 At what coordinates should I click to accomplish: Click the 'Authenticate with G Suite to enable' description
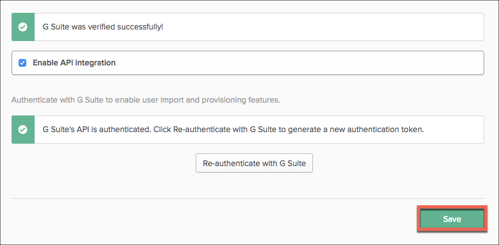point(146,100)
